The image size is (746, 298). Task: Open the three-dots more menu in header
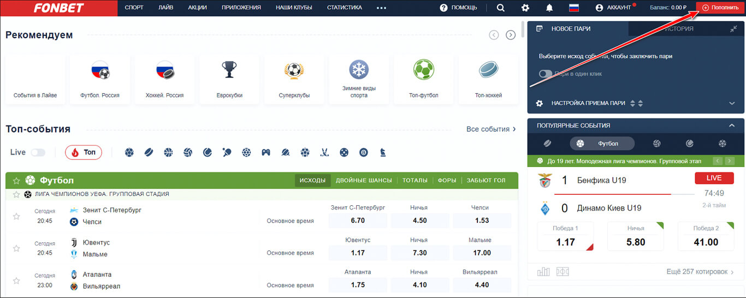tap(381, 8)
